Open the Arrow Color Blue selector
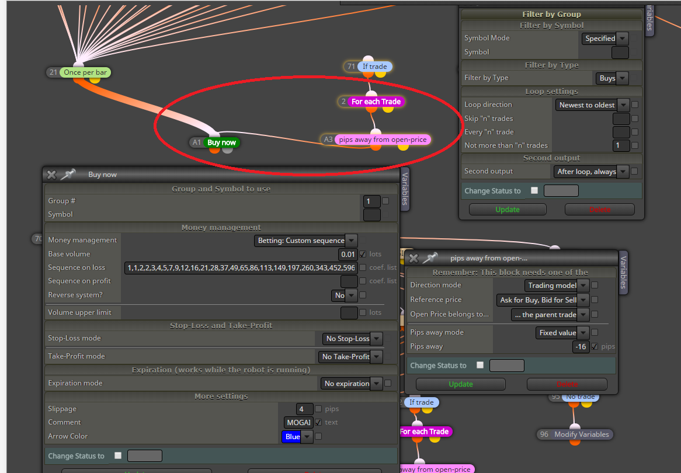The image size is (681, 473). [x=297, y=437]
